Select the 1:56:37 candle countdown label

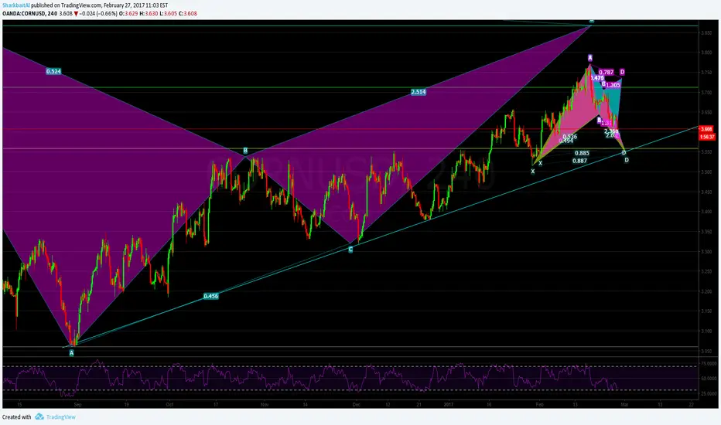[x=707, y=137]
